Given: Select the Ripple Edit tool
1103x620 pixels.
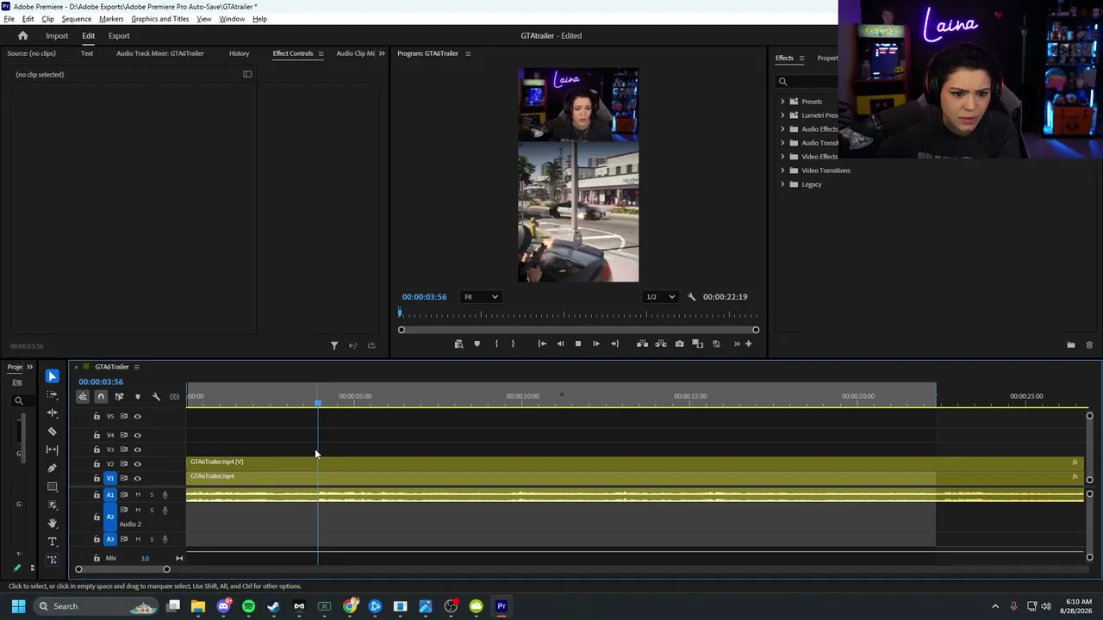Looking at the screenshot, I should (52, 413).
